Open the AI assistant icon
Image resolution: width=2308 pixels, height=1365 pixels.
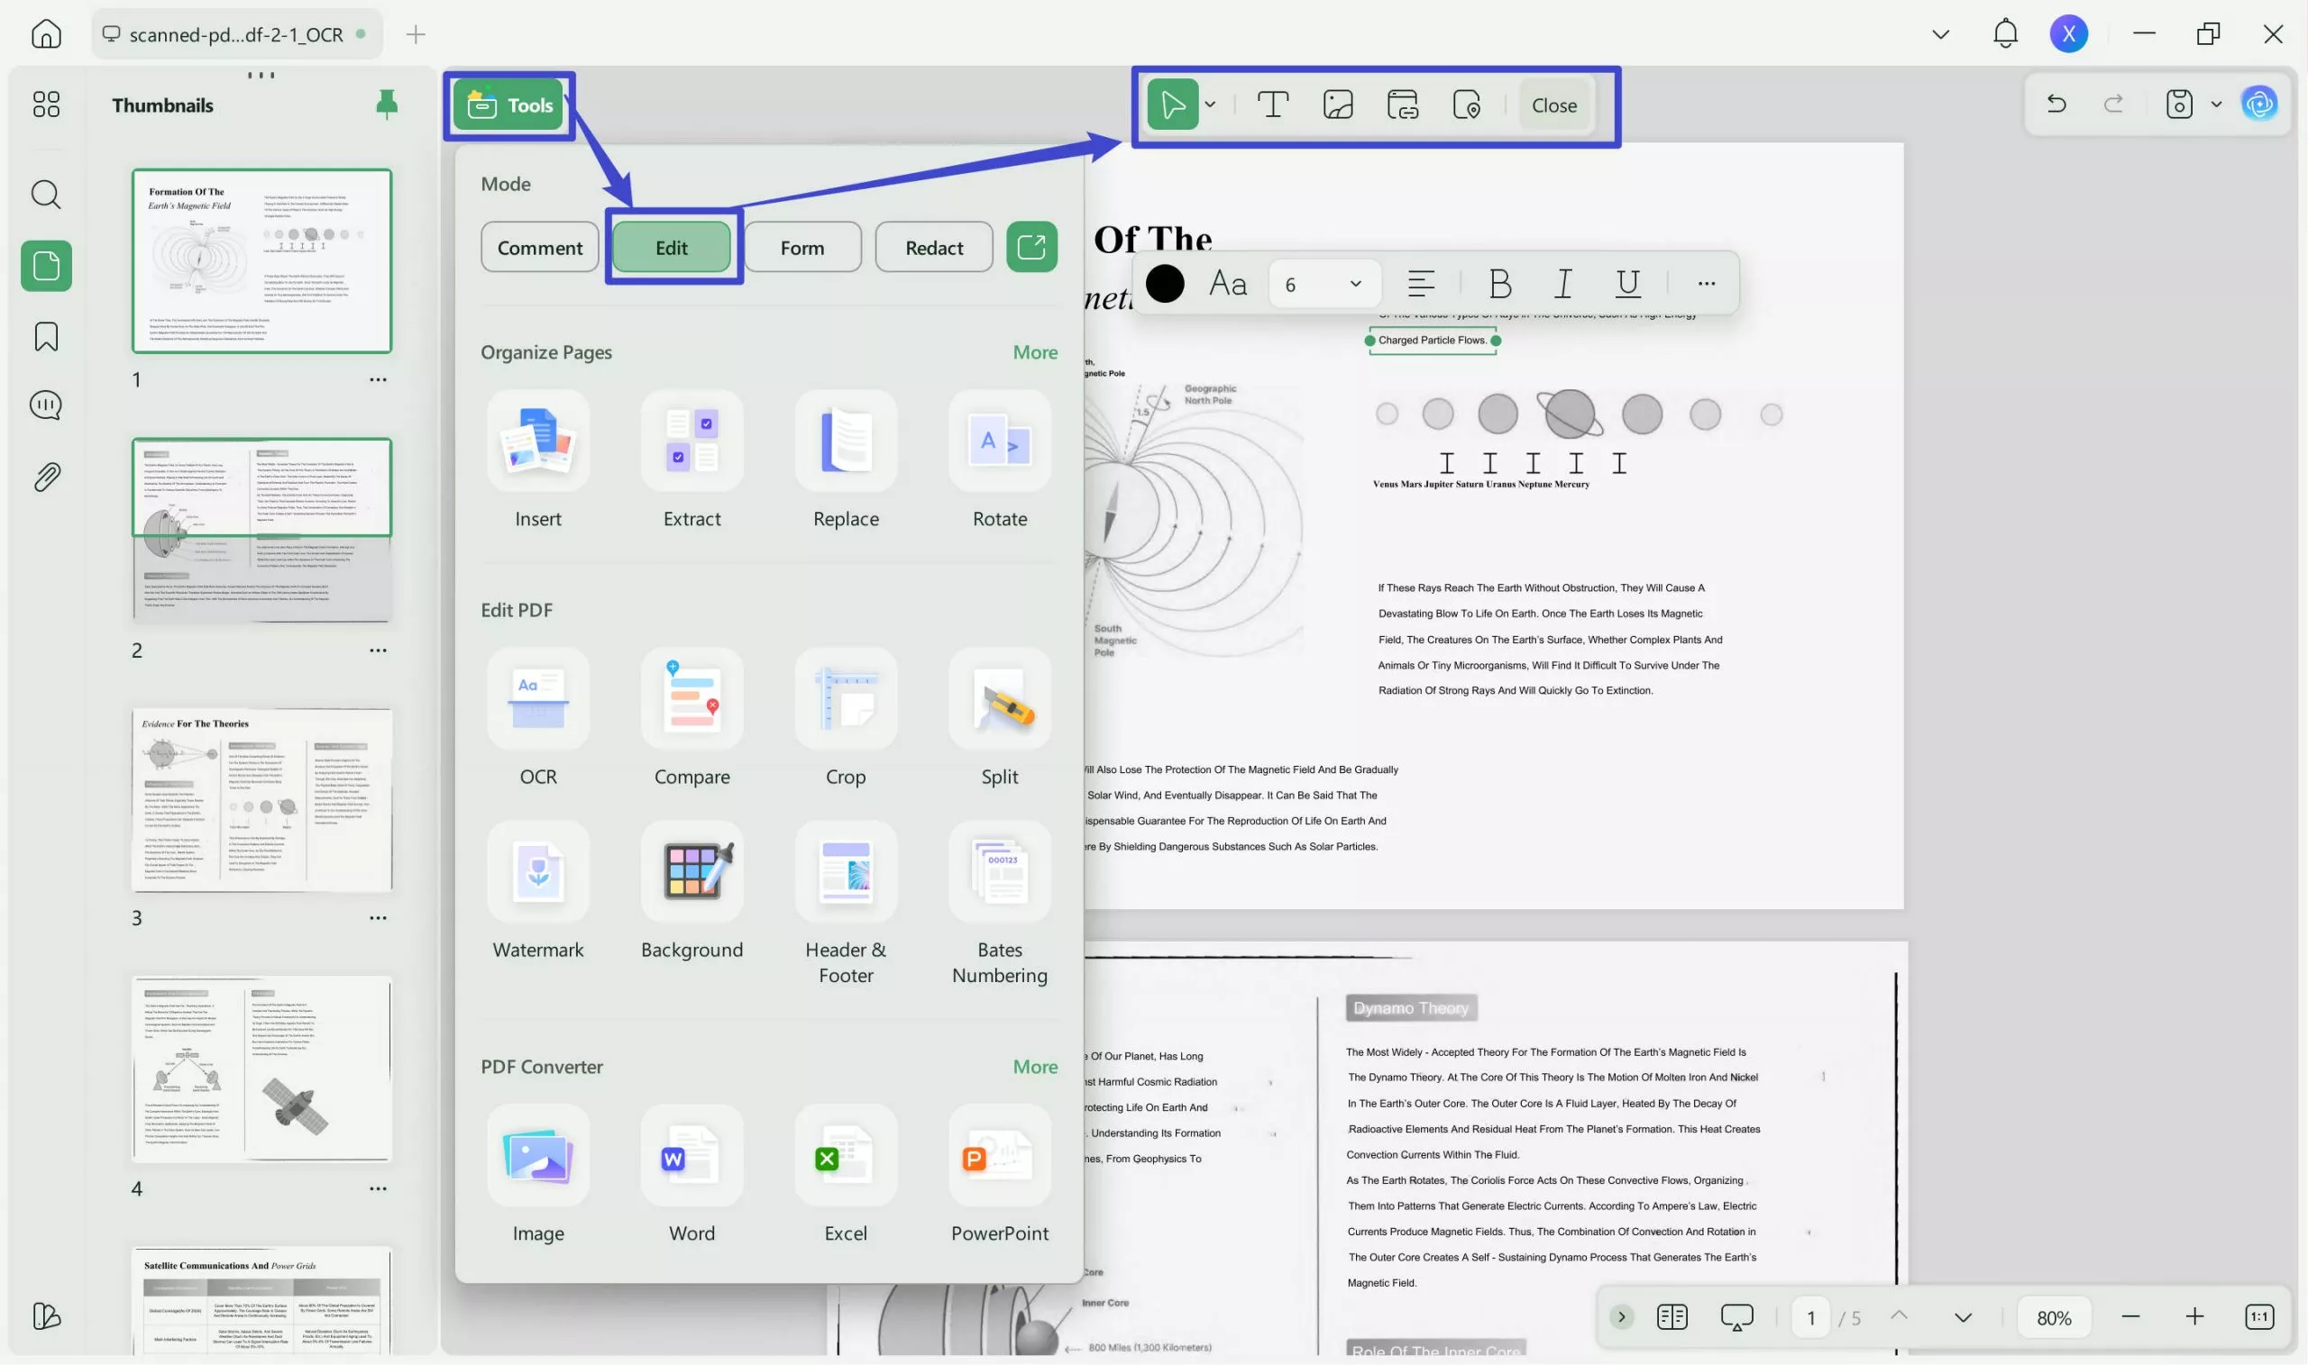click(2261, 104)
